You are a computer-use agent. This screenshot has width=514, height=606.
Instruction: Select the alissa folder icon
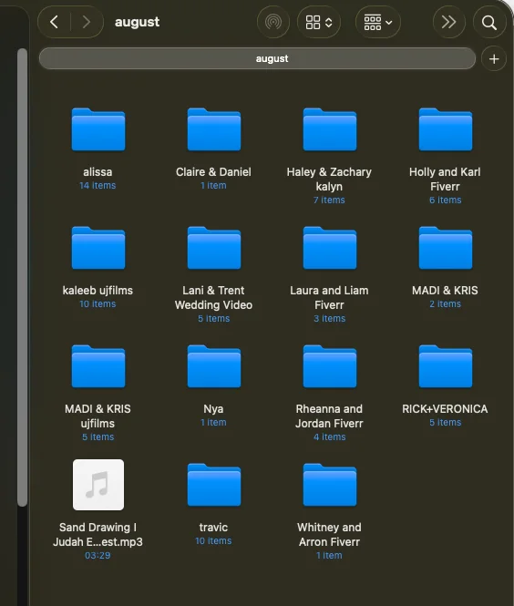tap(98, 129)
